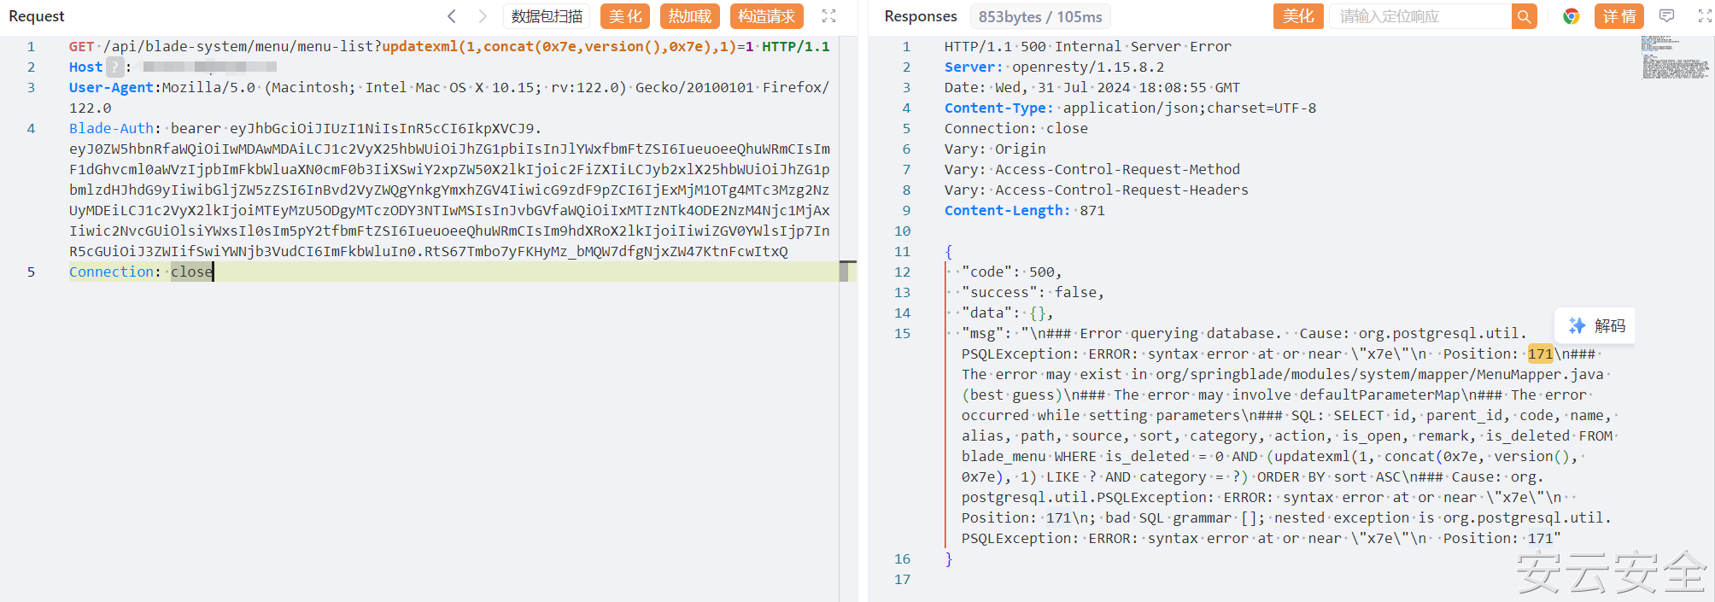Click the Request editor scrollbar marker
Image resolution: width=1715 pixels, height=602 pixels.
coord(847,271)
